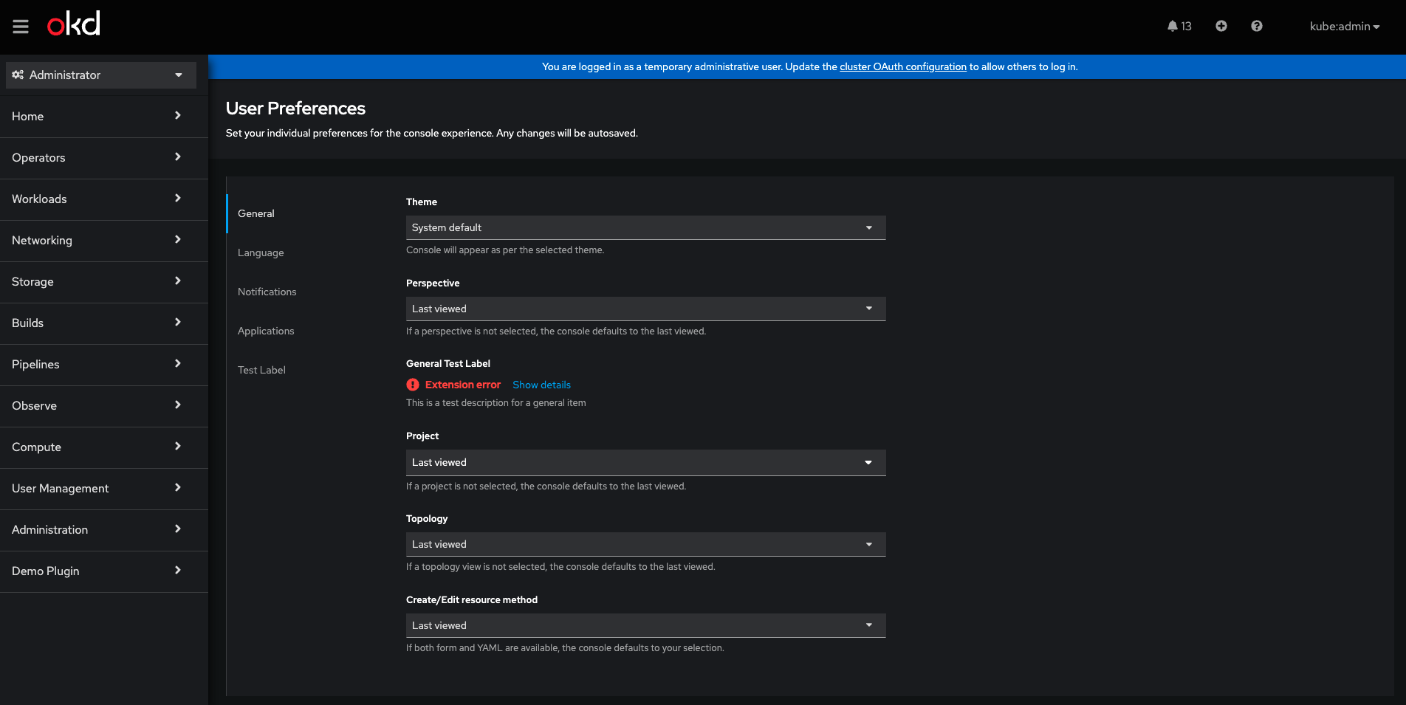Viewport: 1406px width, 705px height.
Task: Expand the Pipelines navigation section
Action: [96, 365]
